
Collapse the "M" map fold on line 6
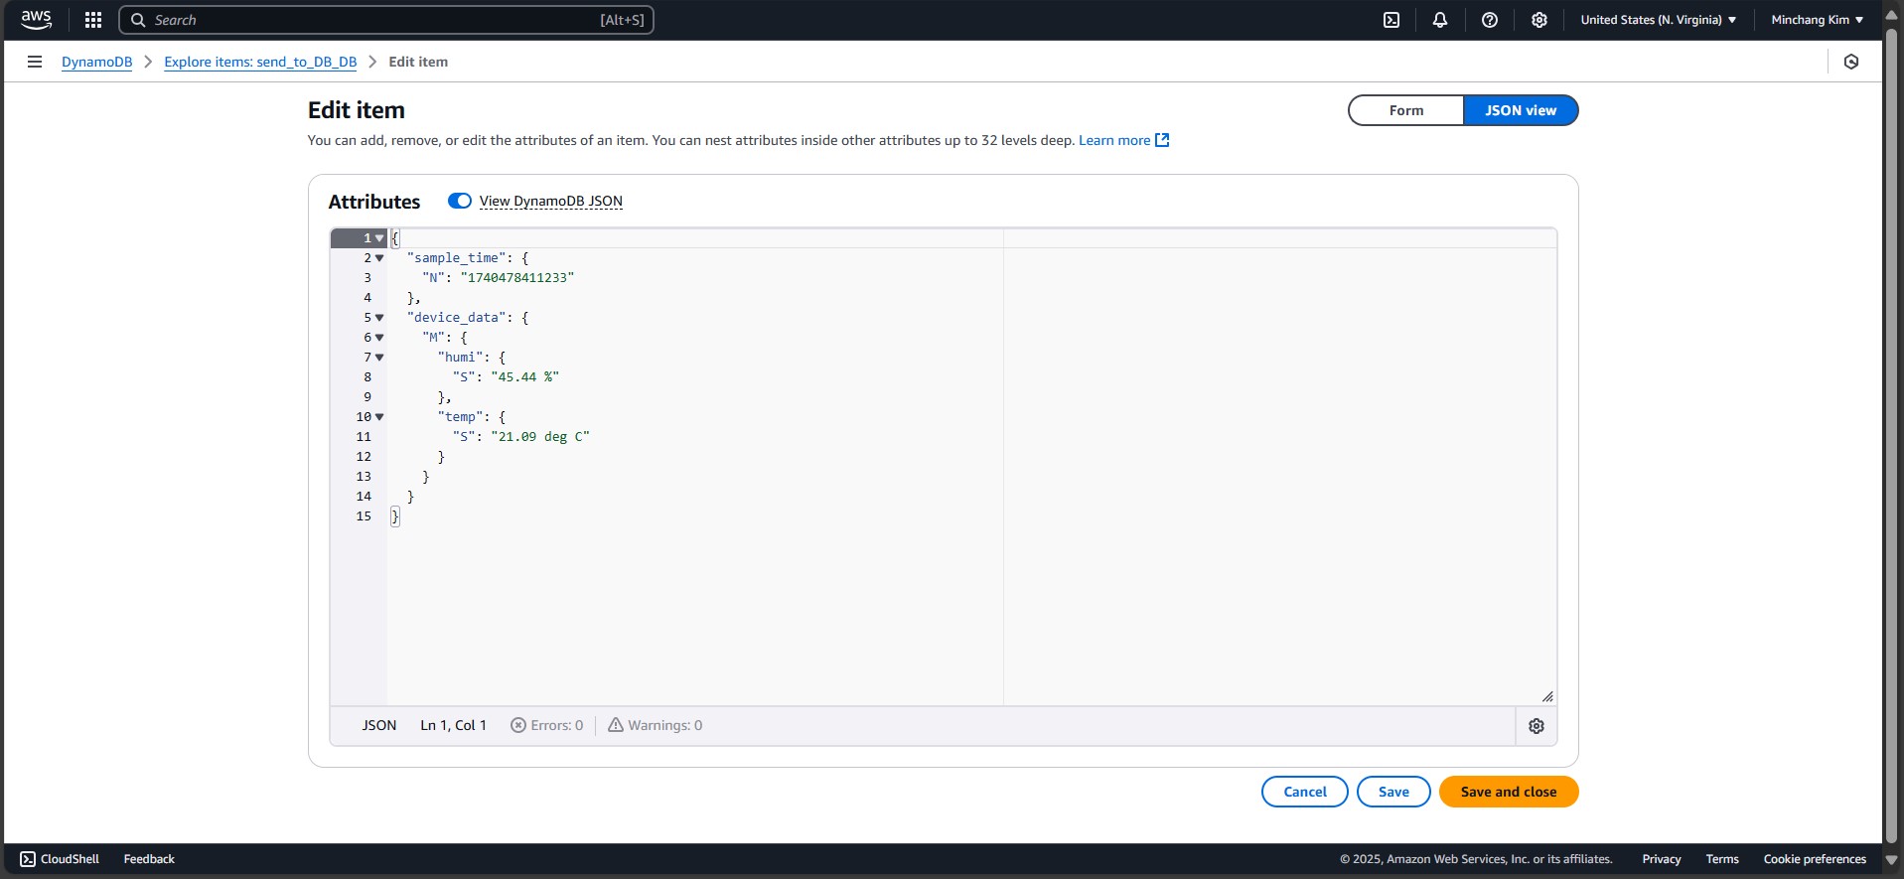point(379,338)
